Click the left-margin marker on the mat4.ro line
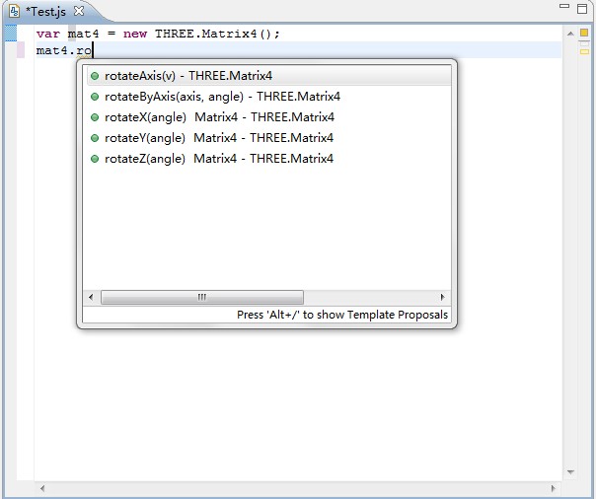Screen dimensions: 596x499 click(x=21, y=50)
